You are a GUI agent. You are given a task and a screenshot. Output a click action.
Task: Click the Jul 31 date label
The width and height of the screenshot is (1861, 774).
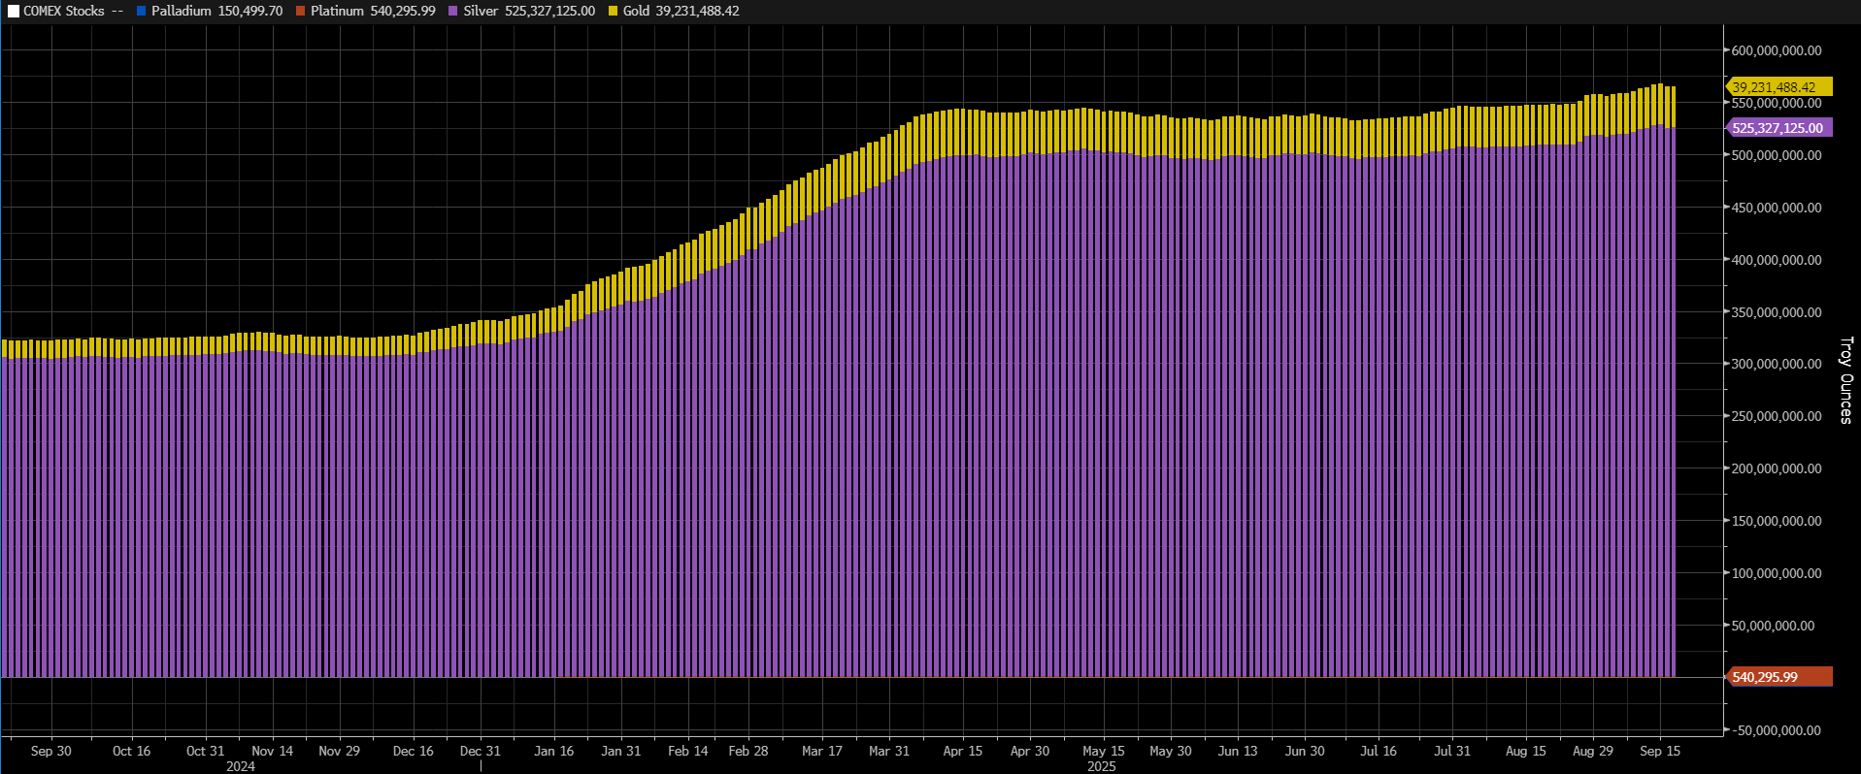point(1452,751)
